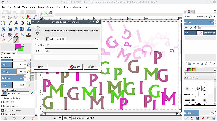The height and width of the screenshot is (121, 217).
Task: Open the Filters menu
Action: click(67, 7)
